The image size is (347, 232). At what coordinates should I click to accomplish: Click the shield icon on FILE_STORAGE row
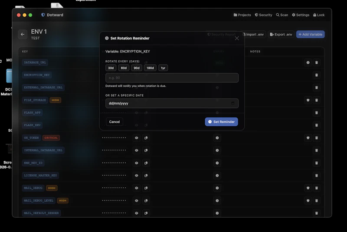(x=308, y=100)
